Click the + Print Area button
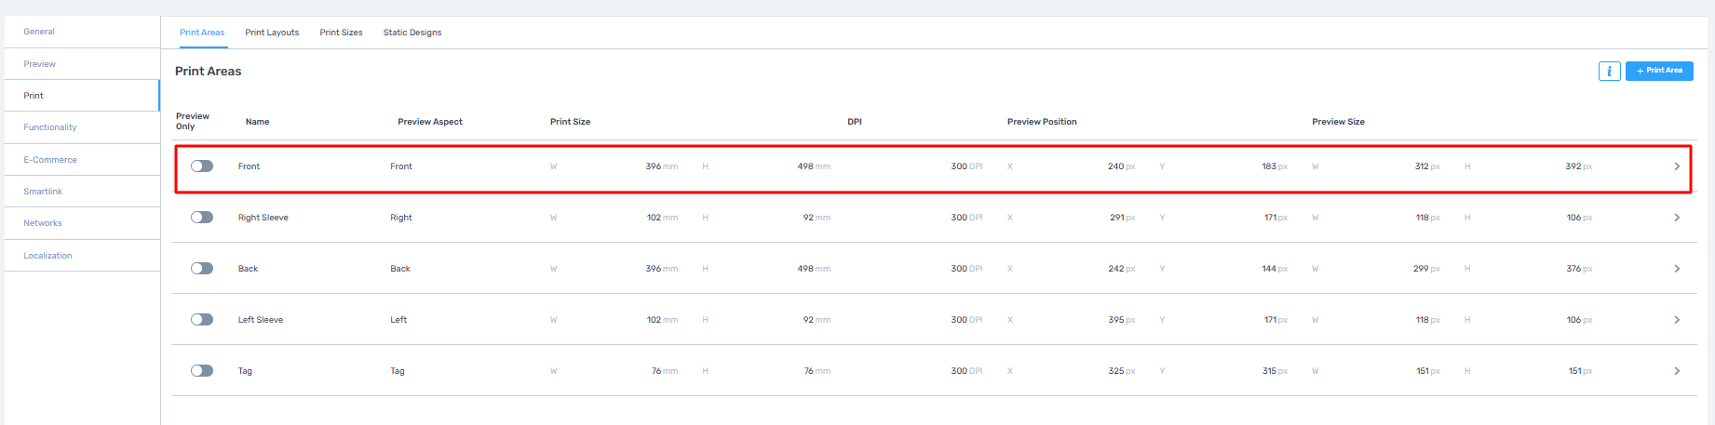This screenshot has width=1715, height=425. [1659, 71]
